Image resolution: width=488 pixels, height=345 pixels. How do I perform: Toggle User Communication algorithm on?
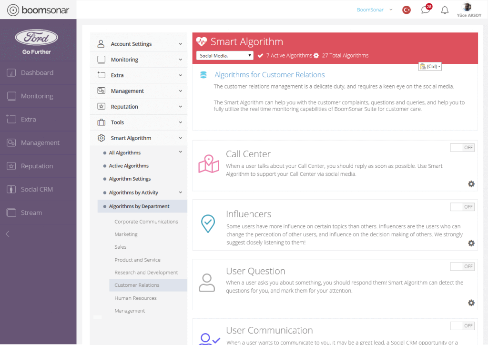tap(462, 326)
